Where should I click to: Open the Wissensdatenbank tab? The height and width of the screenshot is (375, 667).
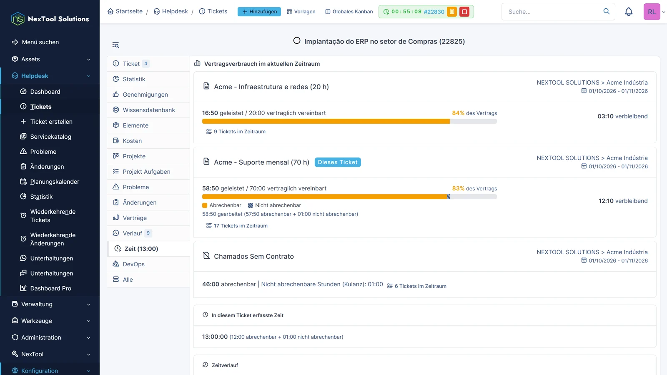148,110
